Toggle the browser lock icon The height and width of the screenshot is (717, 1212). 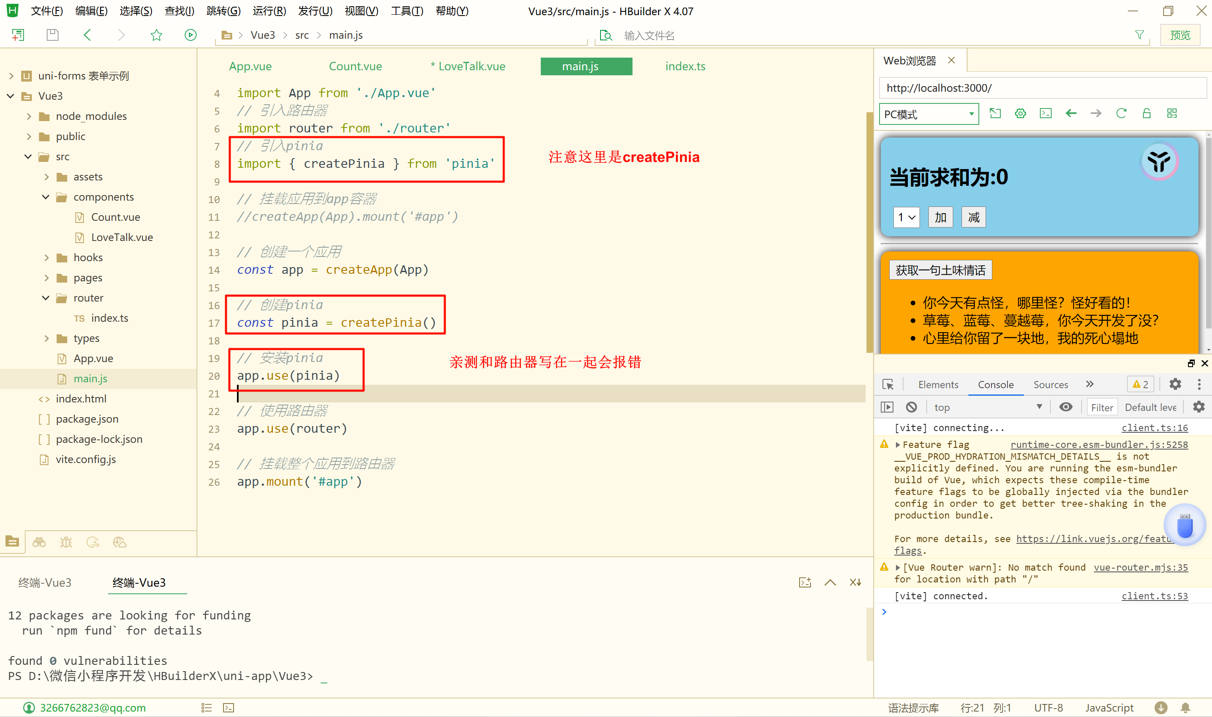(x=1146, y=114)
